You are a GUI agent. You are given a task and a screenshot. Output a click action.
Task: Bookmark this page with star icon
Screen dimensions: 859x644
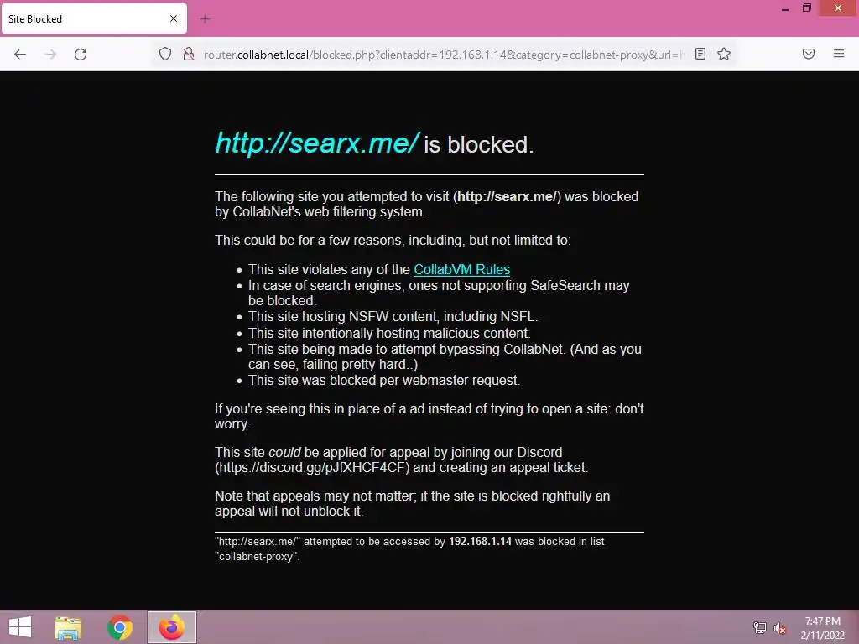[x=724, y=54]
